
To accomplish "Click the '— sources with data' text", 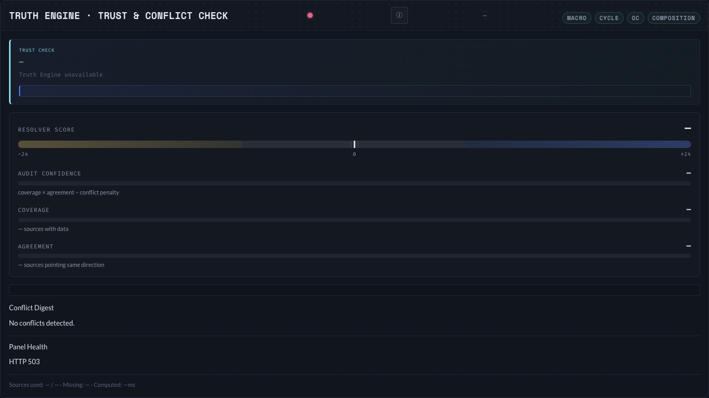I will pos(43,229).
